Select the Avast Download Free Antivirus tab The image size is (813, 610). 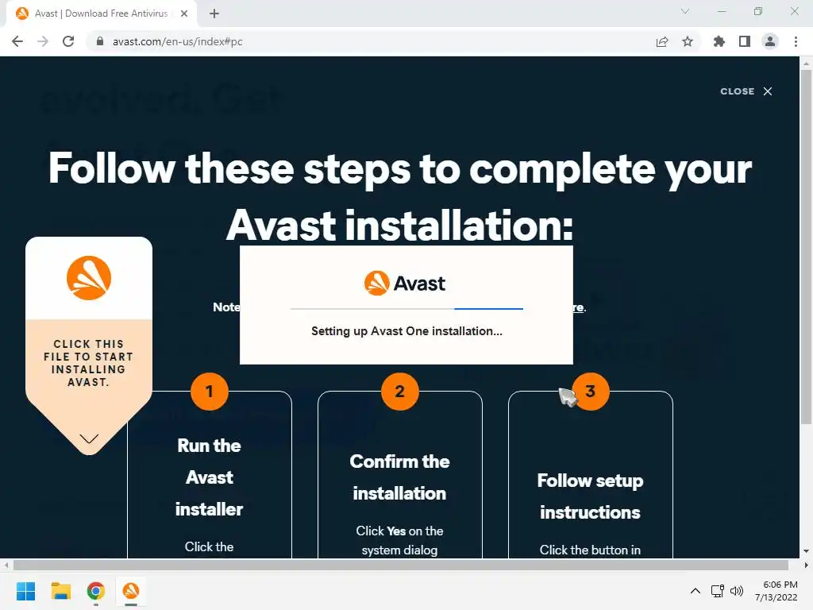[x=101, y=14]
